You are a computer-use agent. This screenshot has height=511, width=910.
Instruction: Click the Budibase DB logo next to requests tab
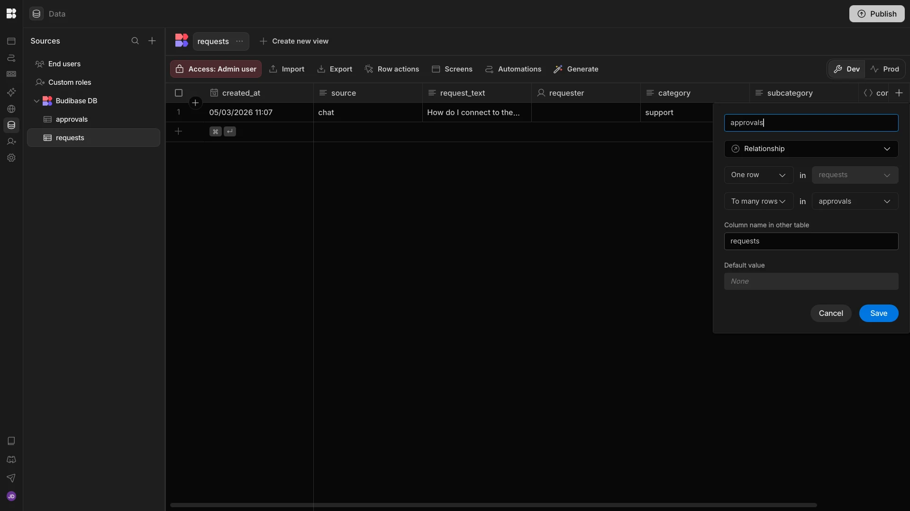click(182, 40)
